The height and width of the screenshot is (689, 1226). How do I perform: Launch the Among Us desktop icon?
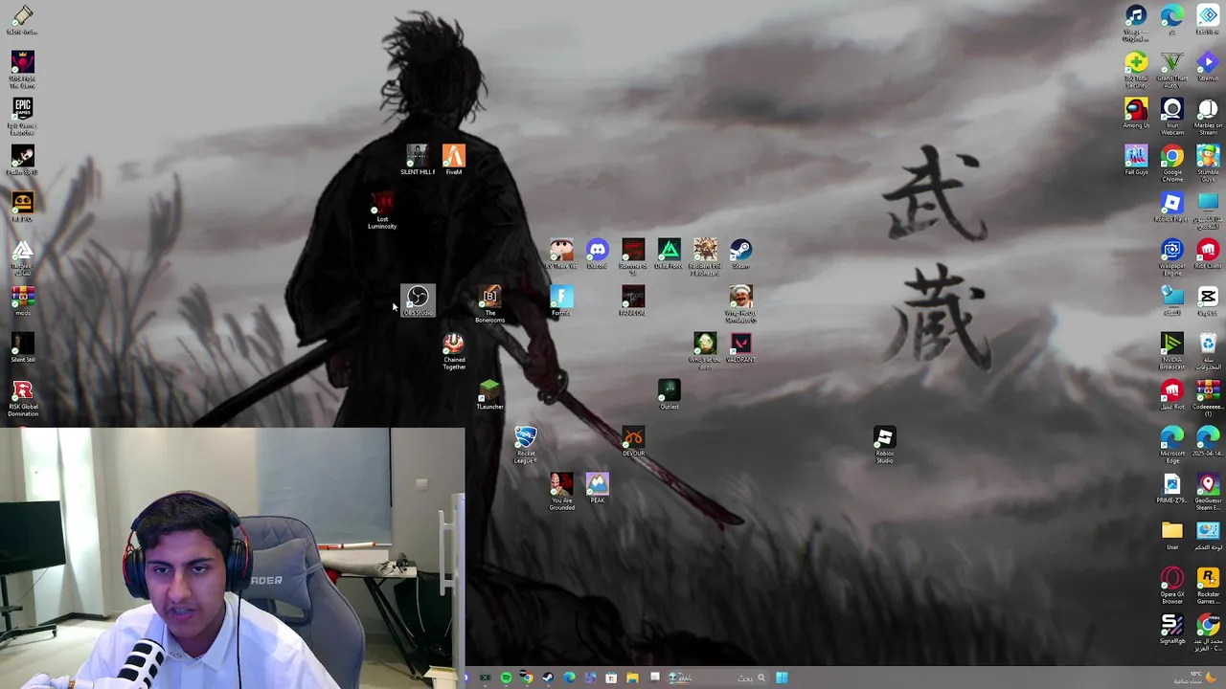point(1136,113)
